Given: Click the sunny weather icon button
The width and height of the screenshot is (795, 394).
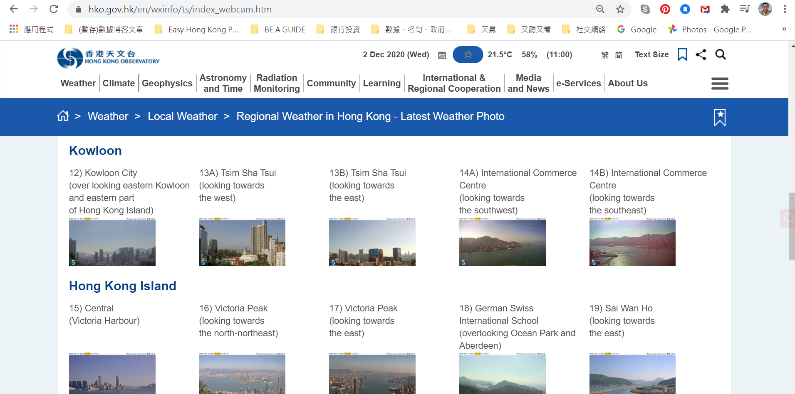Looking at the screenshot, I should 468,55.
